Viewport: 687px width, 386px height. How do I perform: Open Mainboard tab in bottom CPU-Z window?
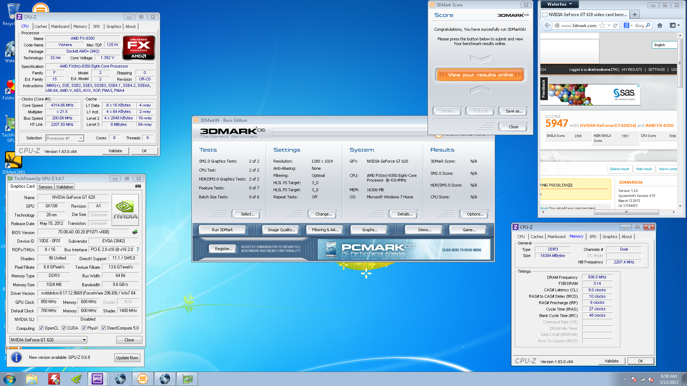[556, 237]
